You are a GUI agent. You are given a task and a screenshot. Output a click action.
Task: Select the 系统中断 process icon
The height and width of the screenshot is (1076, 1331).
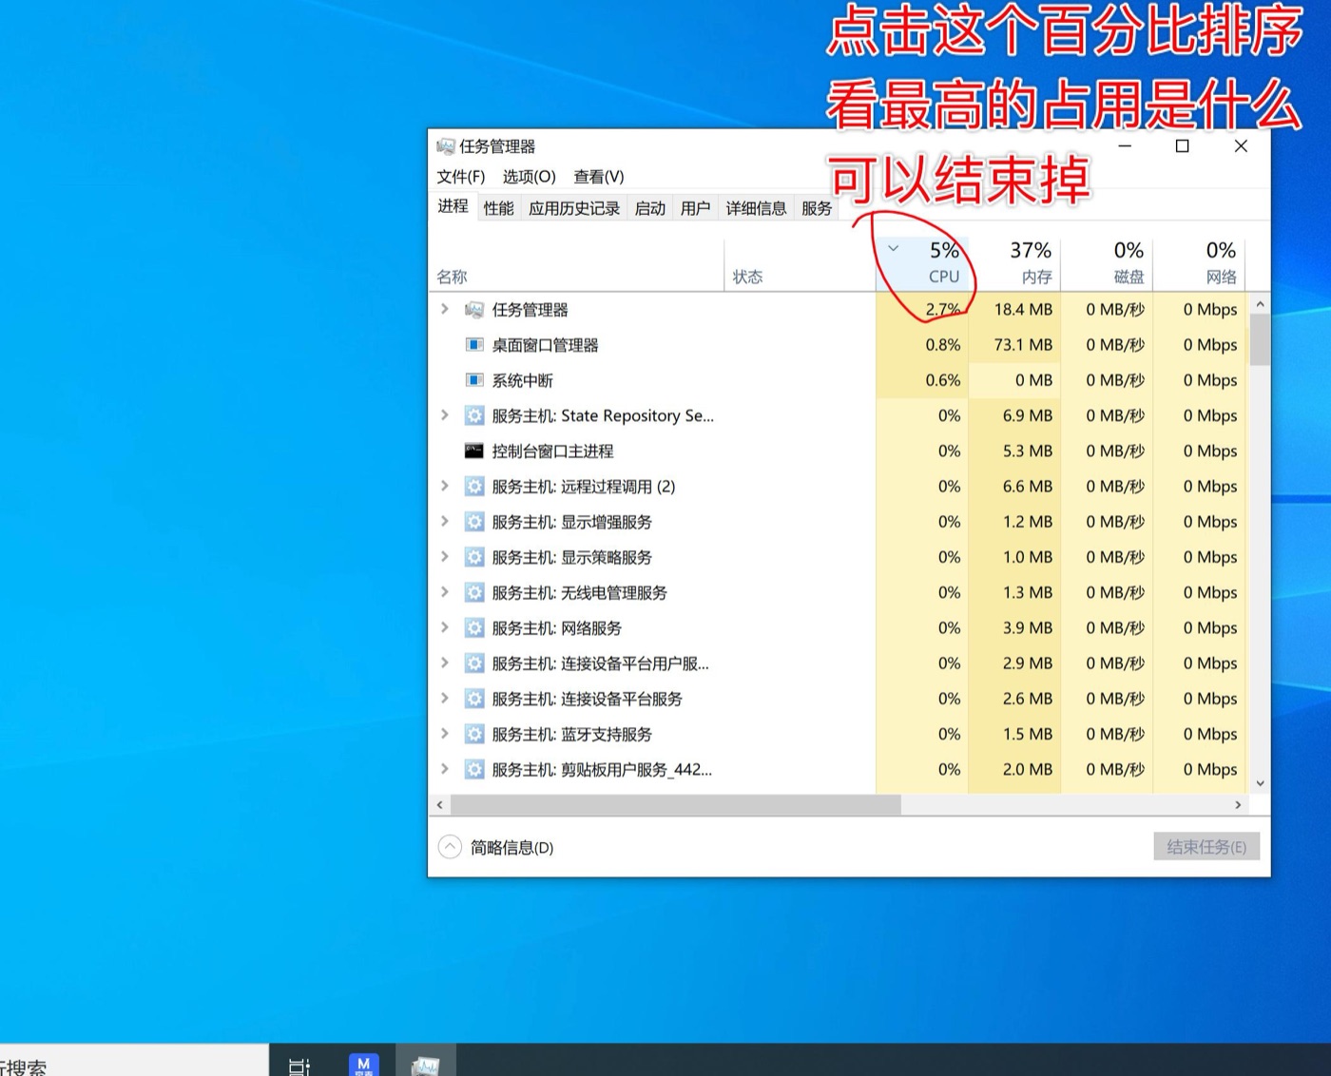(x=474, y=380)
